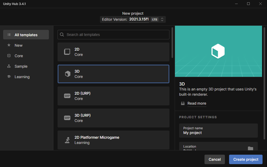Click the 2D Platformer Microgame runner icon
Image resolution: width=267 pixels, height=167 pixels.
(67, 140)
